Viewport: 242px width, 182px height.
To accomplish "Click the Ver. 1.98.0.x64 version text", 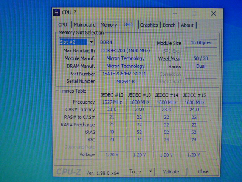I will tap(102, 173).
